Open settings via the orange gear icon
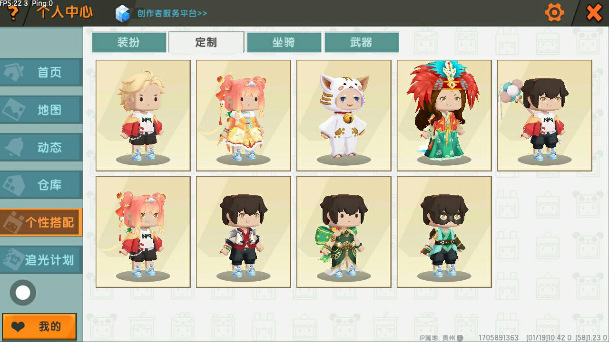This screenshot has width=609, height=342. tap(554, 13)
